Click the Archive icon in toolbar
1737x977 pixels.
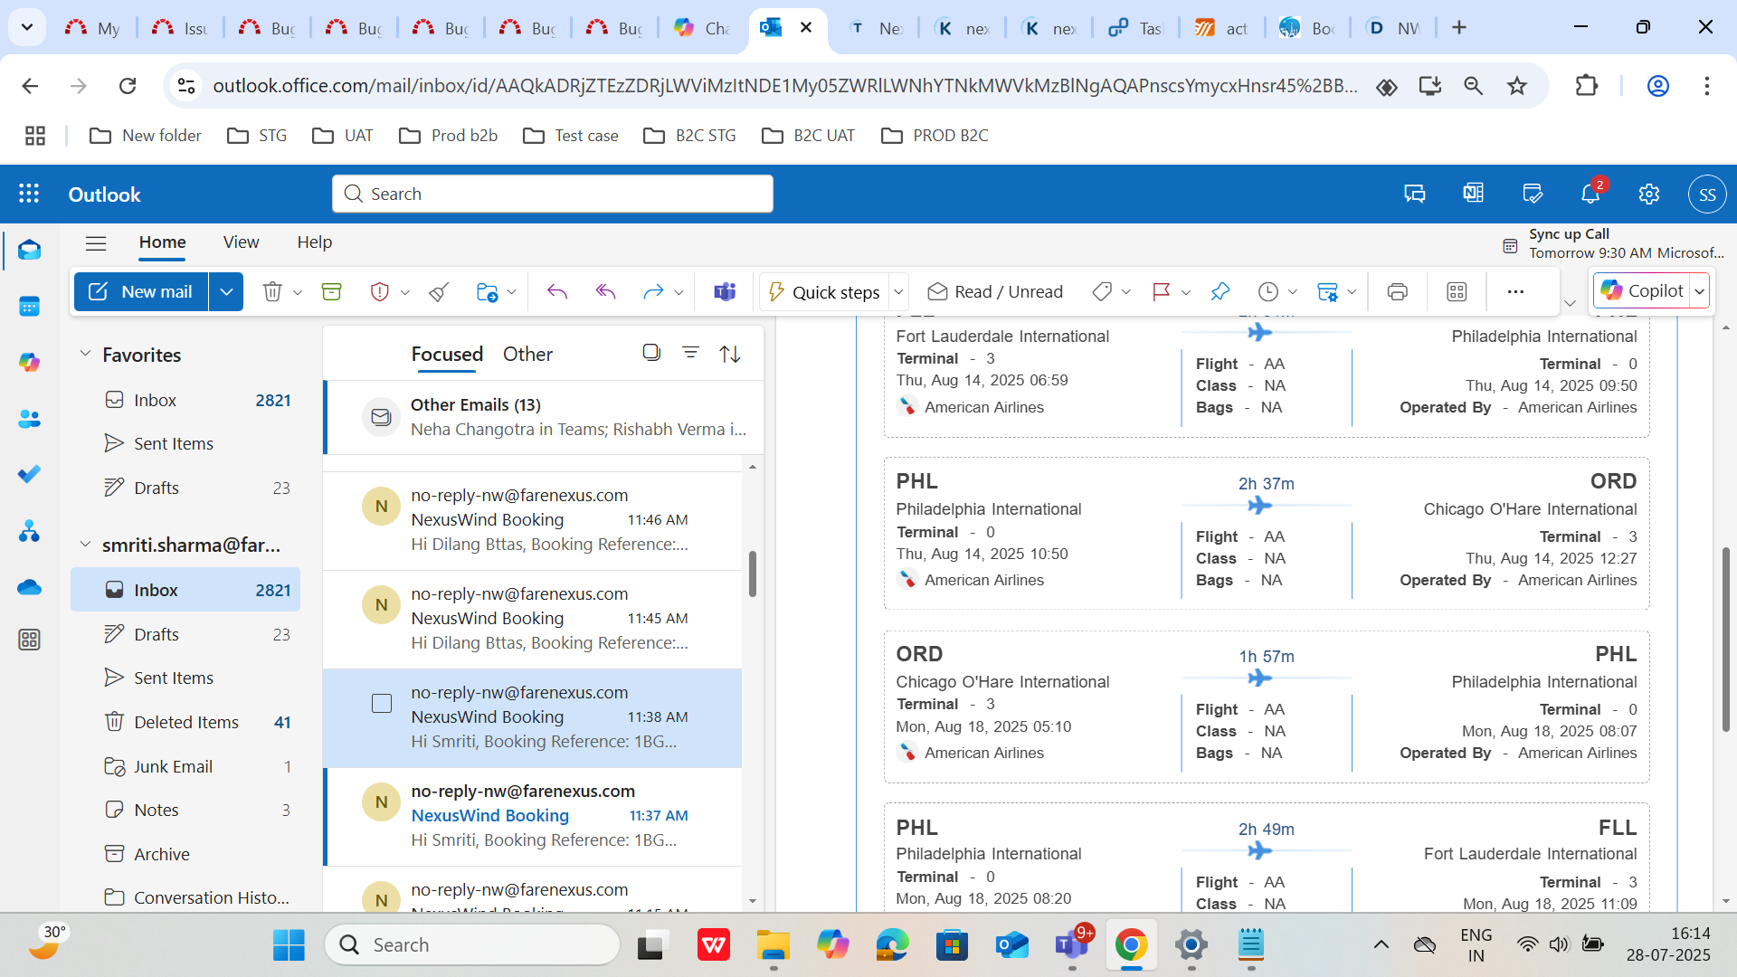(332, 291)
